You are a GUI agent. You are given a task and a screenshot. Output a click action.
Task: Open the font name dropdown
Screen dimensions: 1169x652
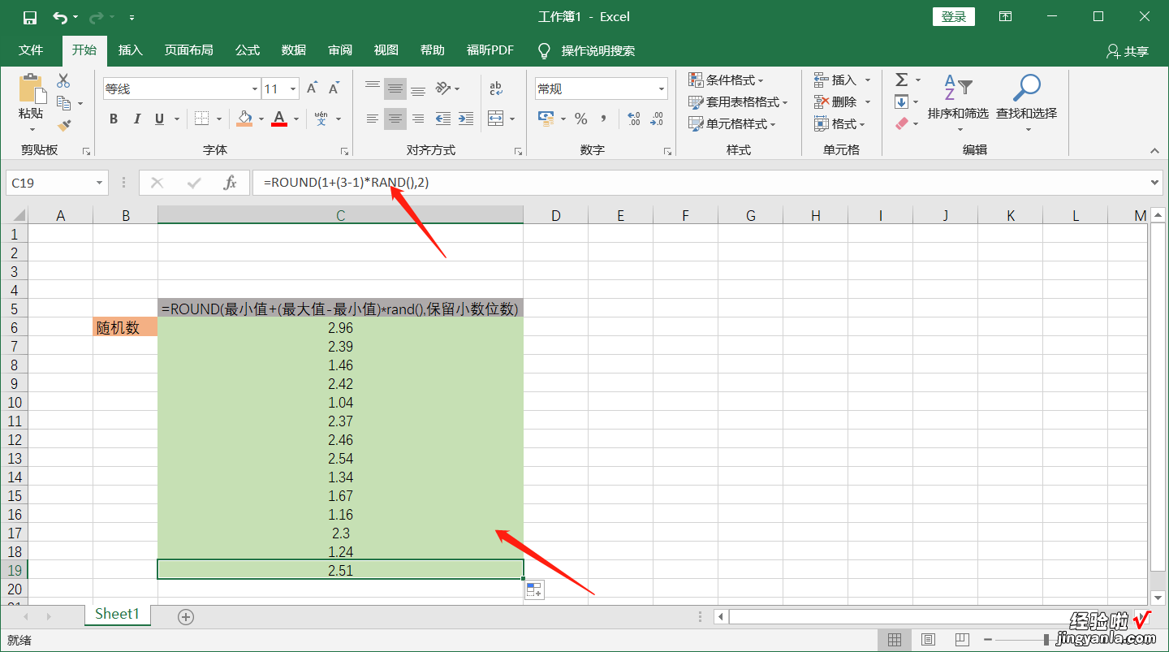(x=255, y=89)
